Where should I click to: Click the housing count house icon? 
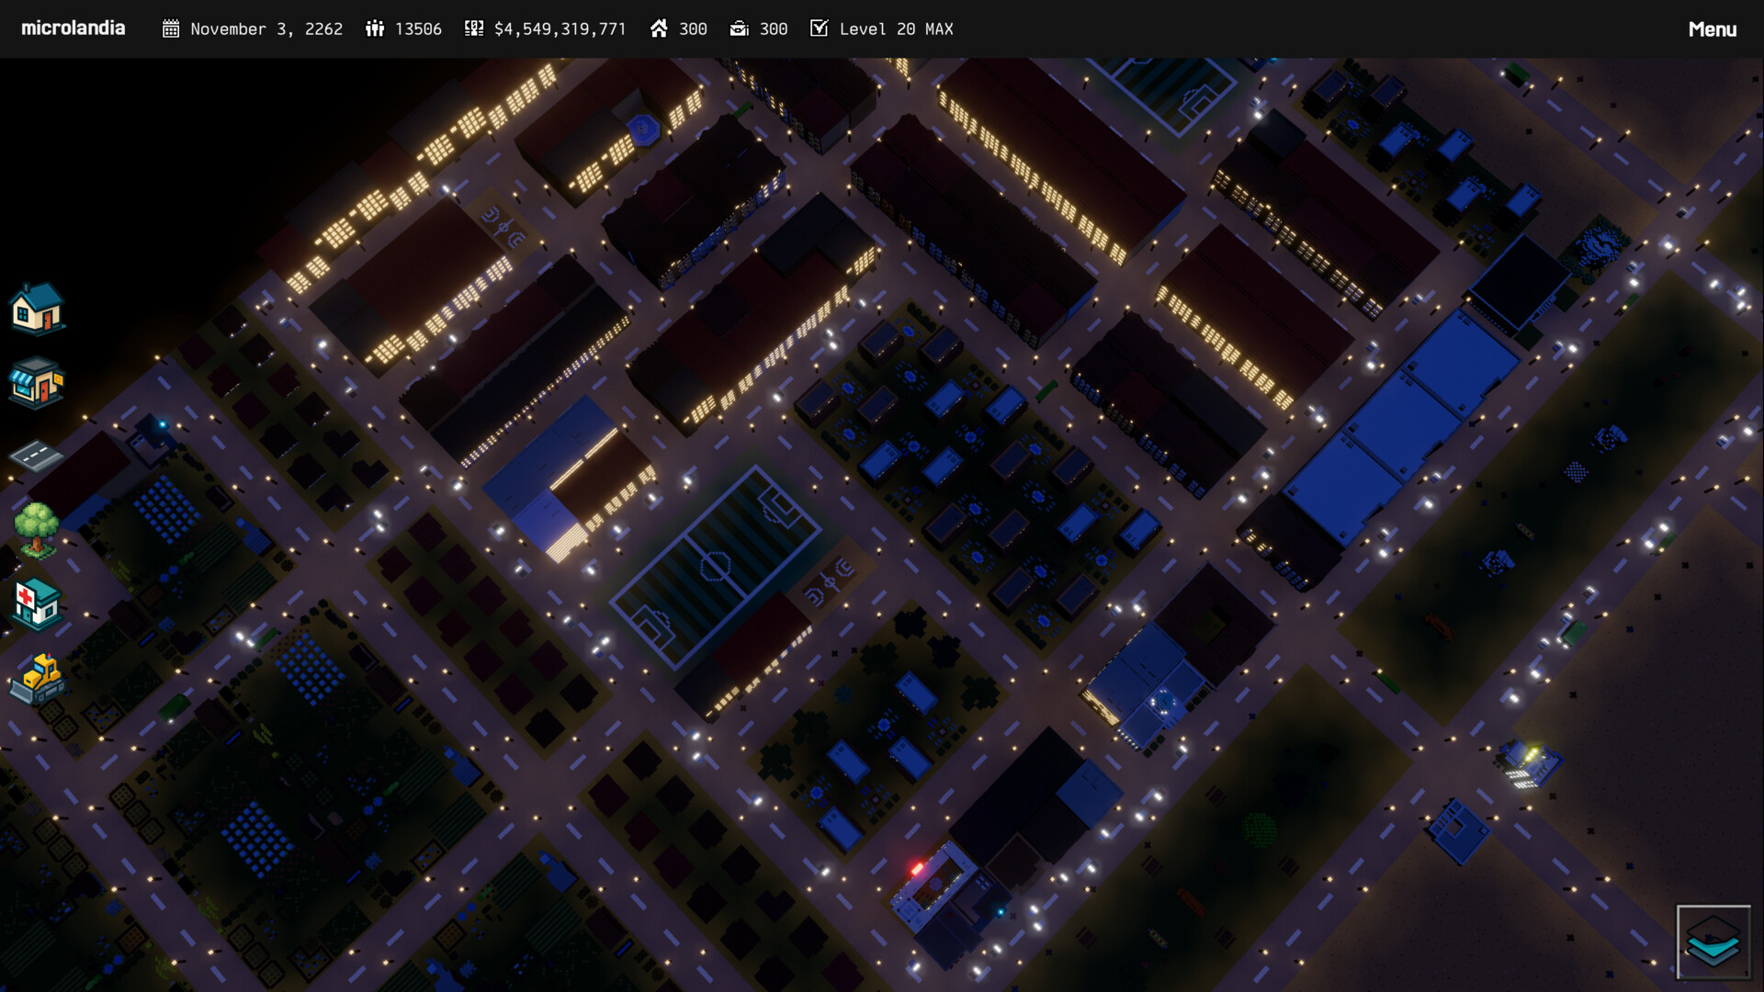(660, 28)
